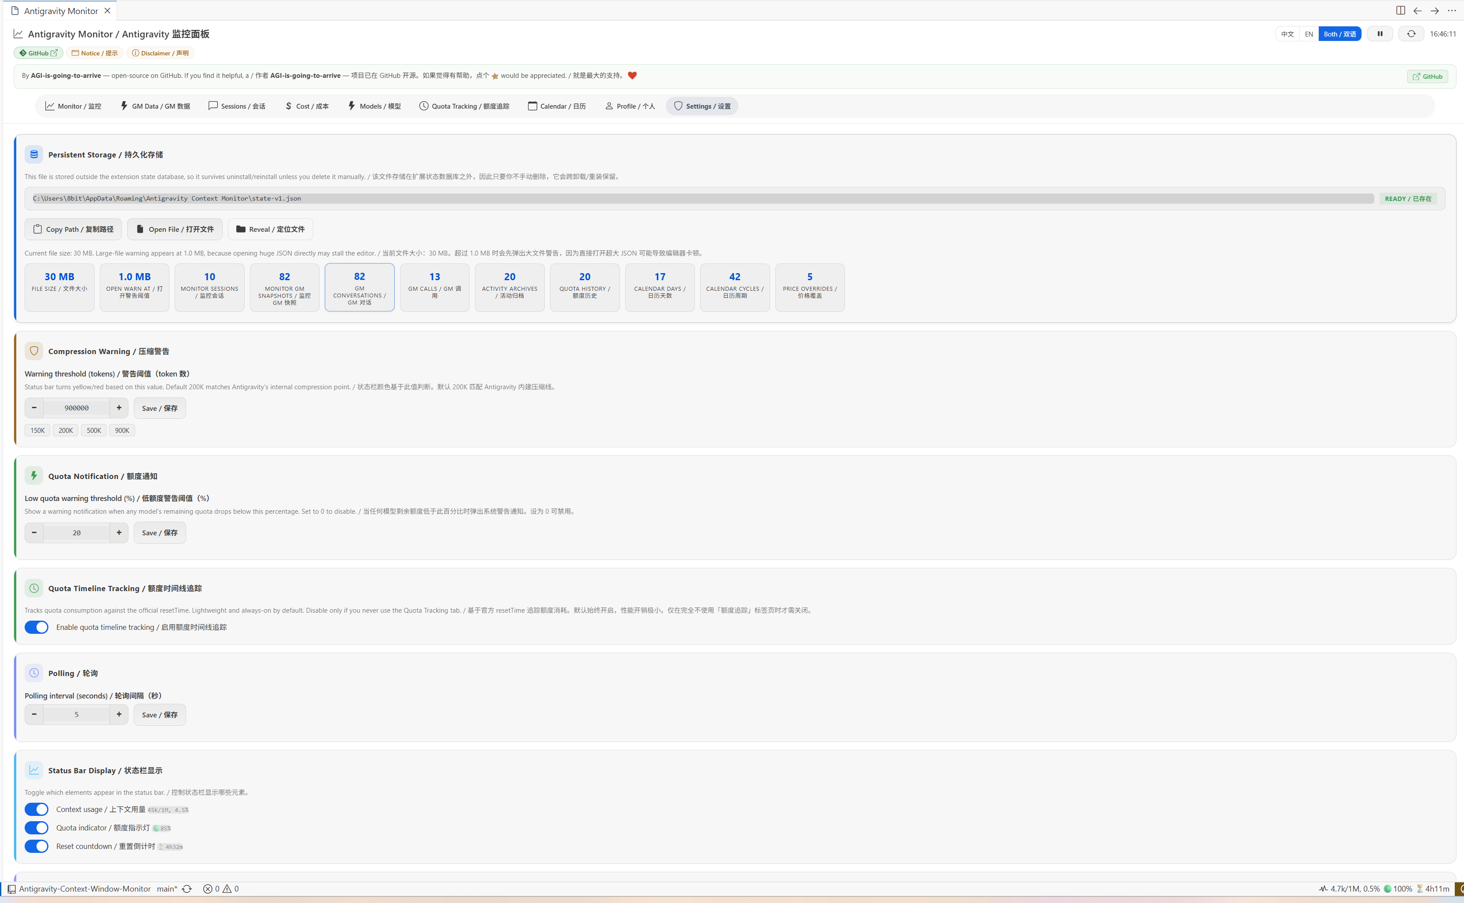Open split editor layout icon
This screenshot has width=1464, height=903.
(1400, 11)
